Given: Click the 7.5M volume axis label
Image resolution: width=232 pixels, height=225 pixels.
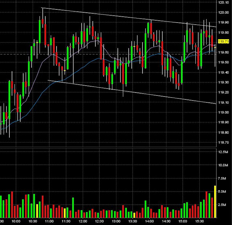Looking at the screenshot, I should pos(222,178).
